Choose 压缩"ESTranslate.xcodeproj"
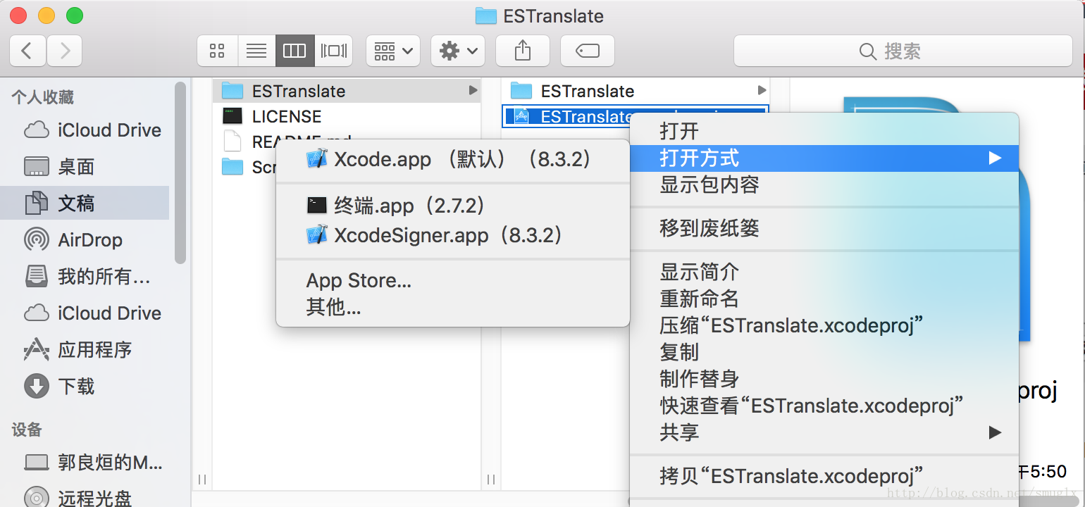 click(824, 325)
